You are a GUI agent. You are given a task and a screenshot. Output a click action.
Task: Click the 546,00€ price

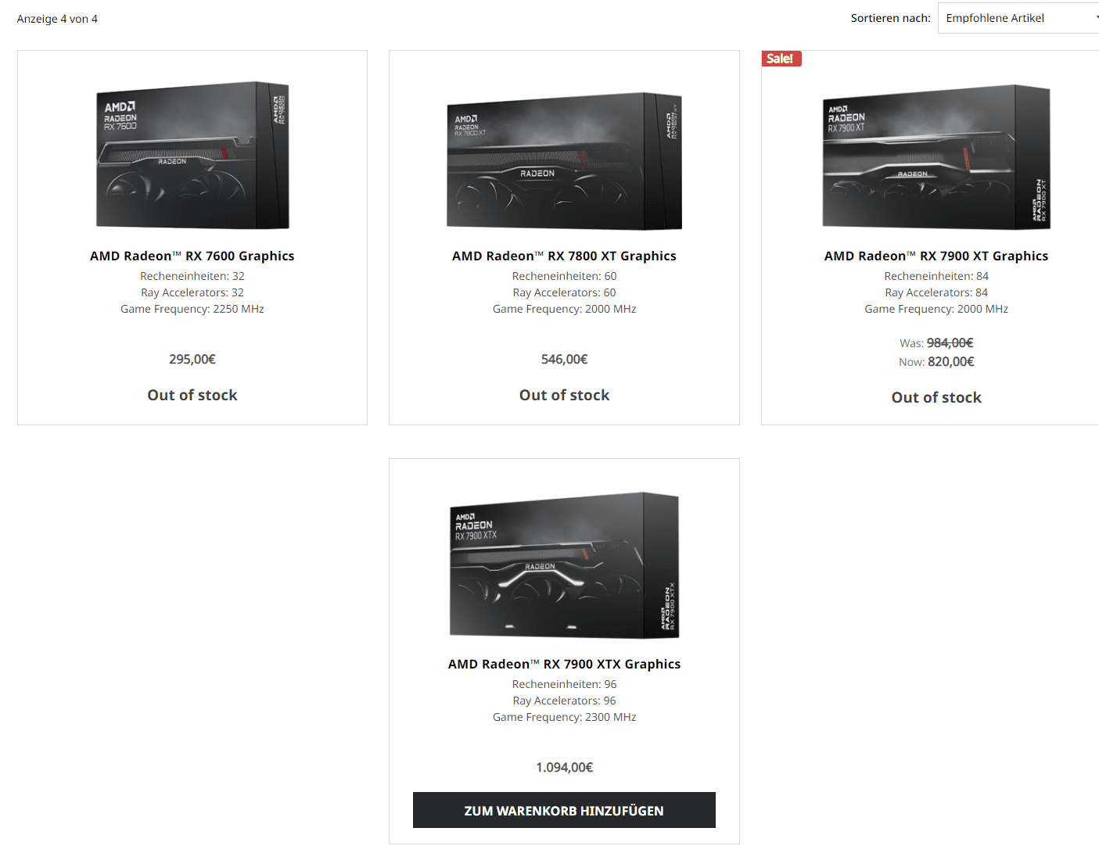pos(564,359)
